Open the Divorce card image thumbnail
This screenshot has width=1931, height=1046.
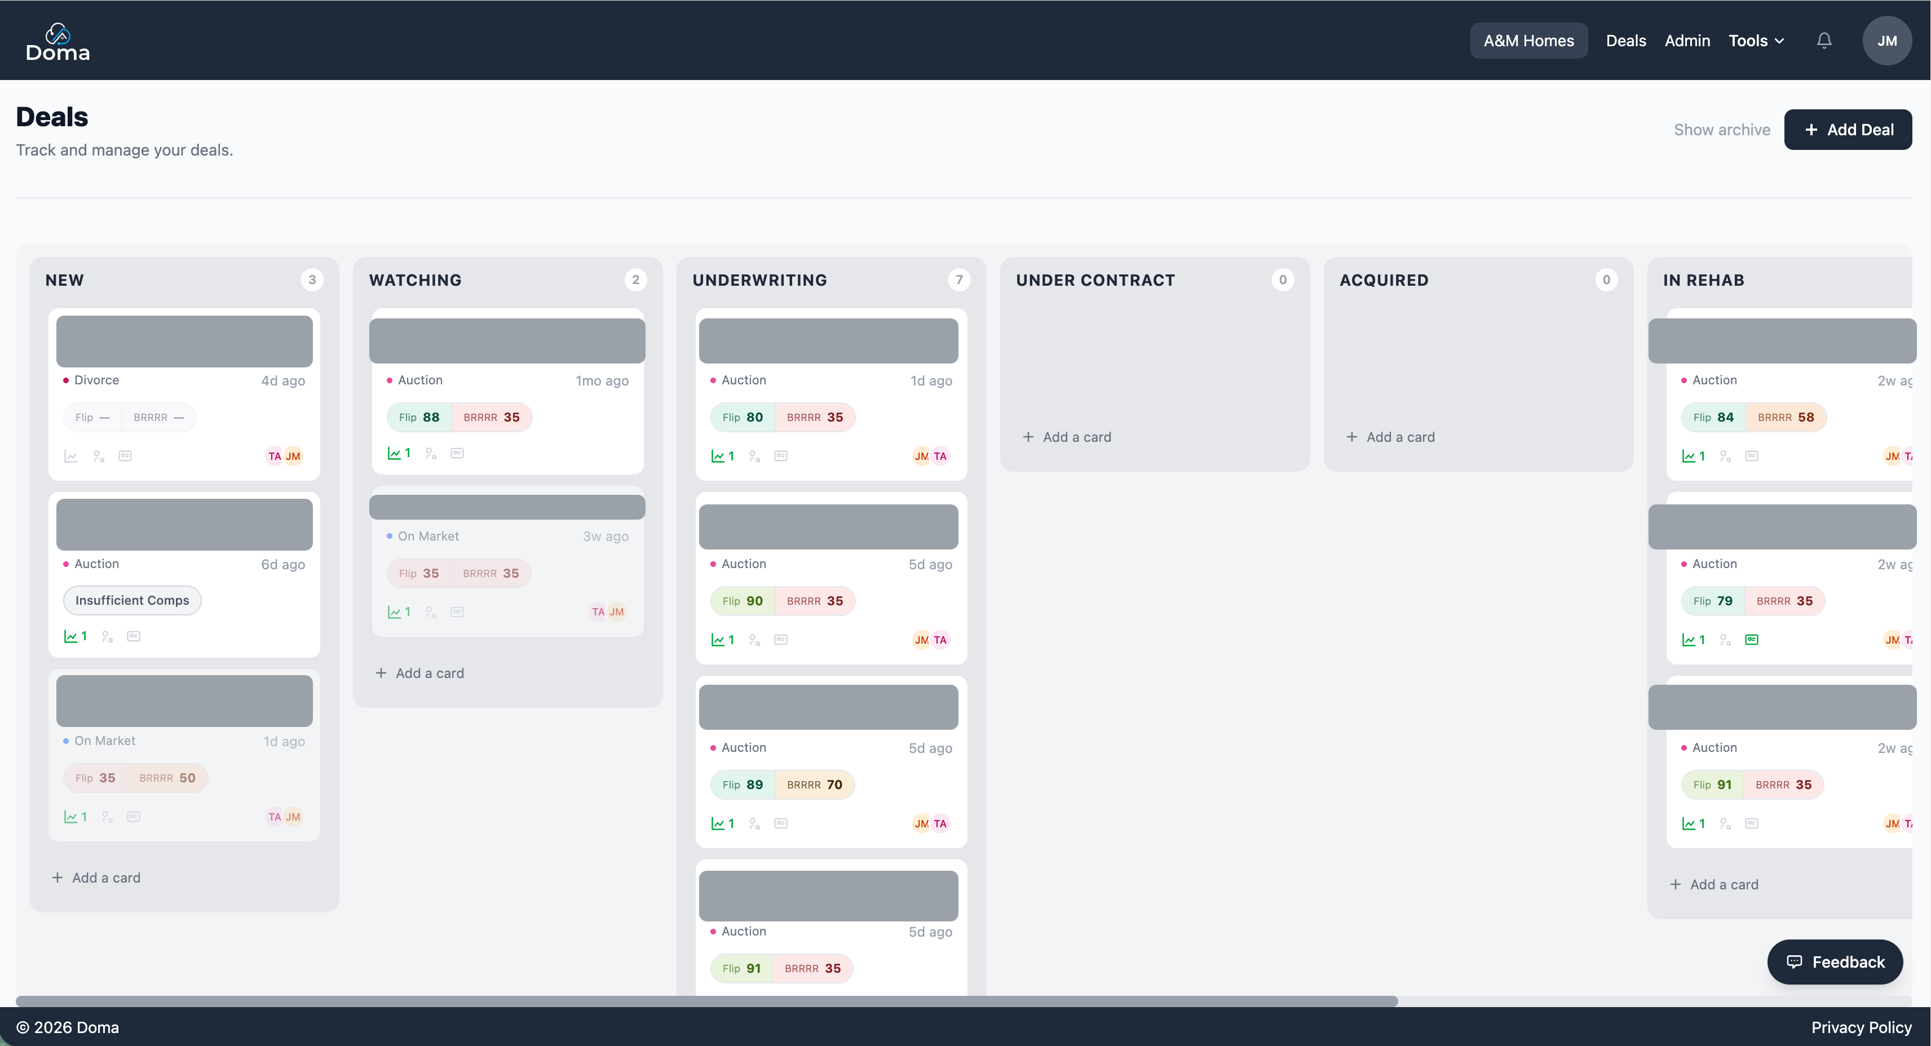tap(184, 341)
